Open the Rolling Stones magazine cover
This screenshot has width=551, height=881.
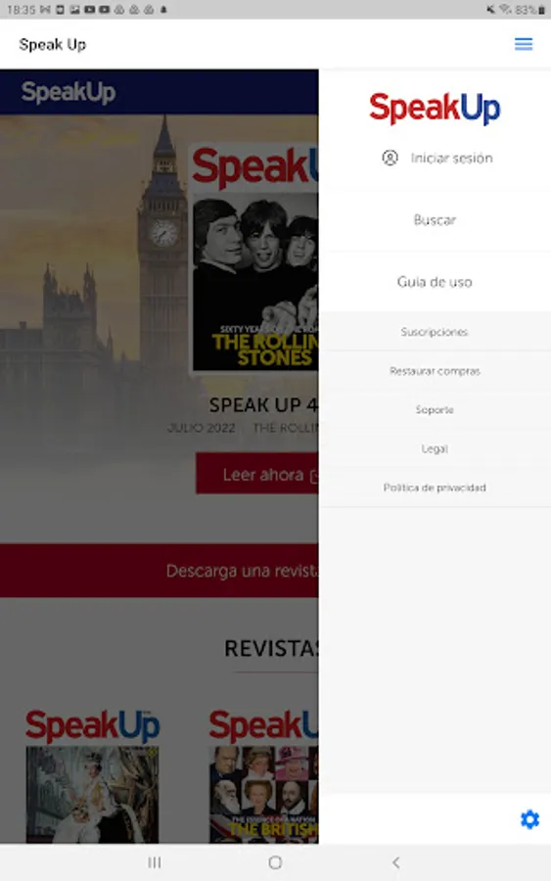[254, 257]
